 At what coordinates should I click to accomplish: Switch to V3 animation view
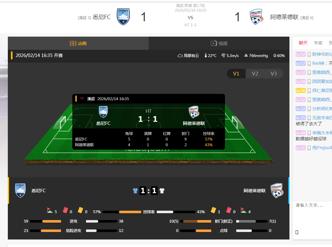[273, 74]
